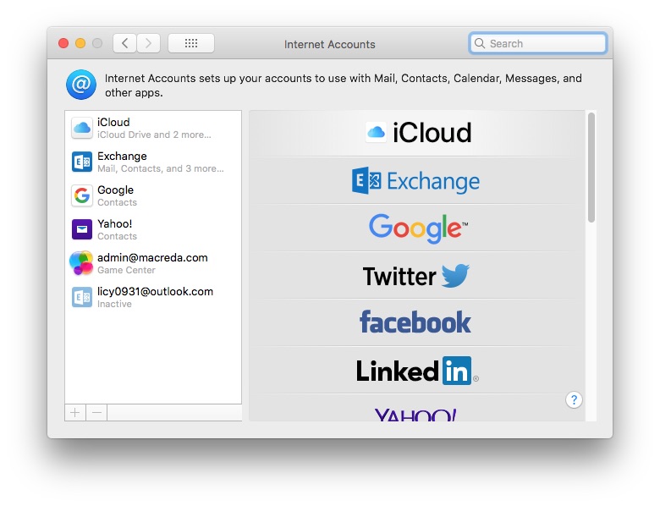Go forward with the right chevron button

coord(148,43)
